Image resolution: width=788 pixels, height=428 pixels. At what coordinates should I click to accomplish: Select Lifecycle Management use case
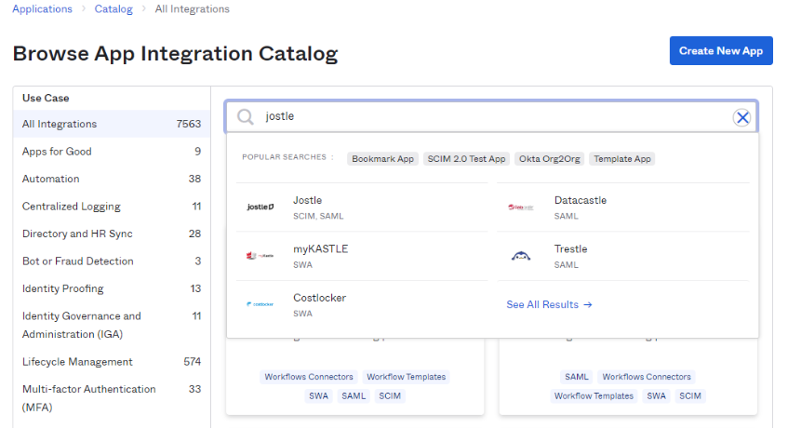click(112, 362)
